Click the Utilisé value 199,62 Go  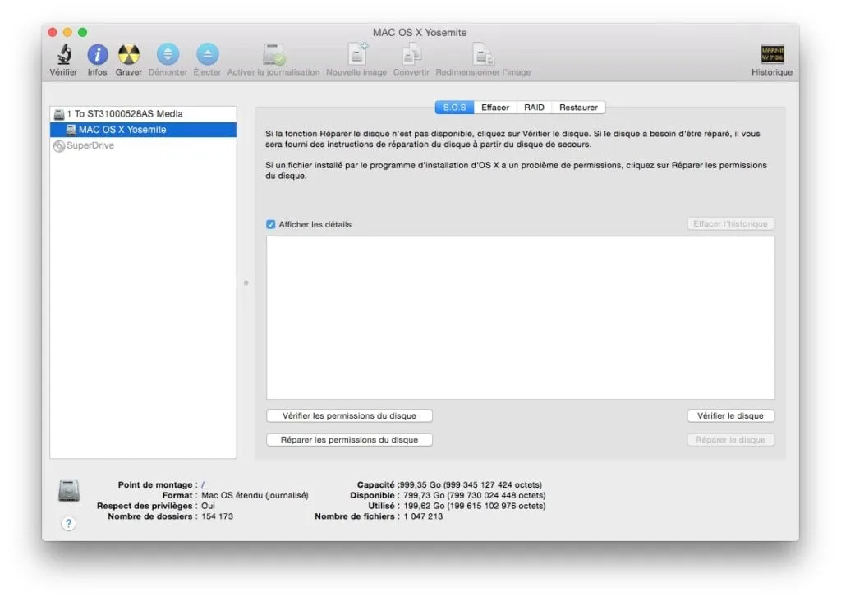tap(475, 506)
